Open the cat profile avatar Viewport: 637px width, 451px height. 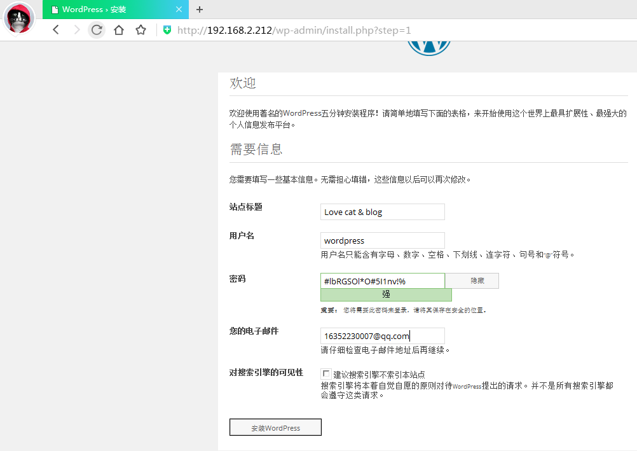(x=19, y=18)
